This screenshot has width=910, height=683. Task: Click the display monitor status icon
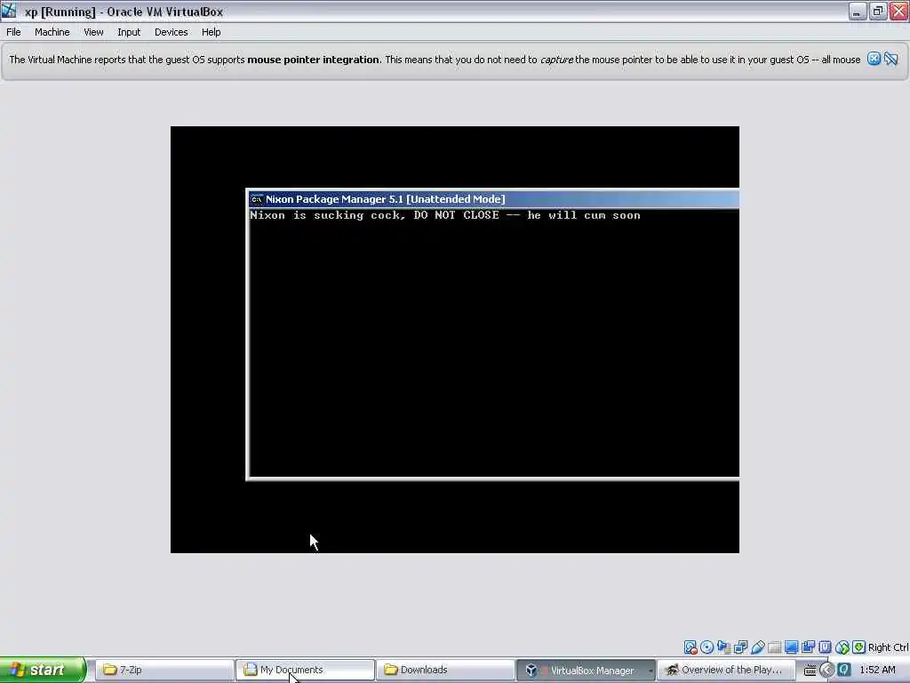point(791,647)
